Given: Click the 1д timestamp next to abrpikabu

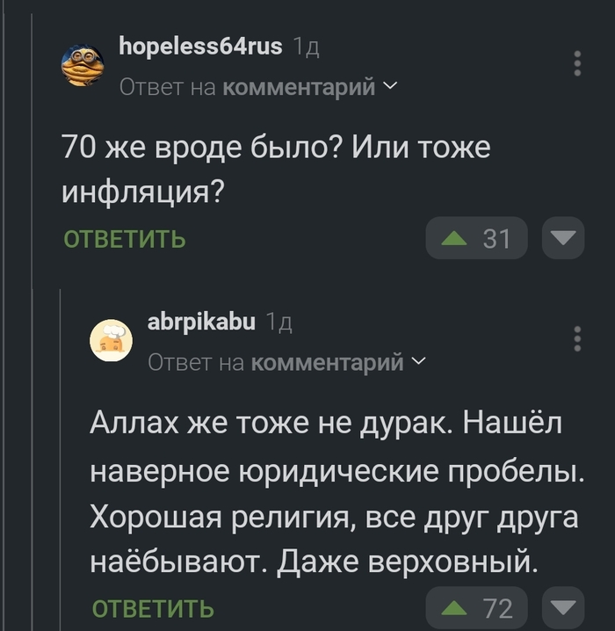Looking at the screenshot, I should (279, 323).
